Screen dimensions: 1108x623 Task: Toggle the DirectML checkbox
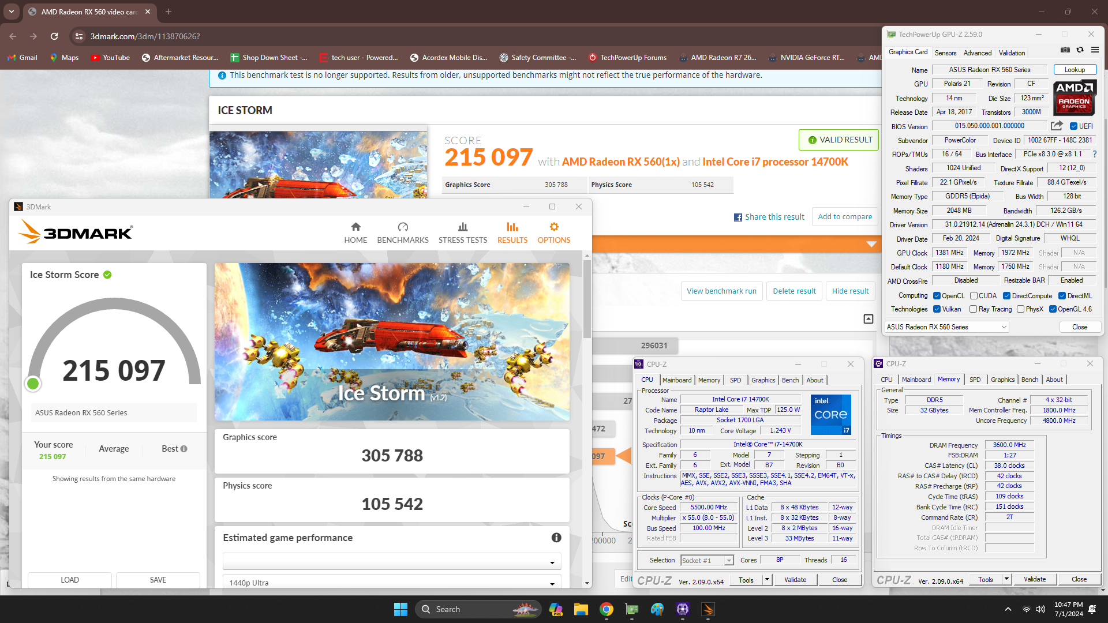point(1062,296)
